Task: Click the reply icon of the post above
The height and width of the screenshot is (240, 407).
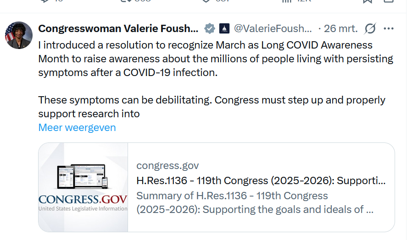Action: pos(45,1)
